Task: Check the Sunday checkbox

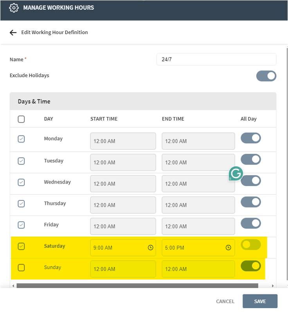Action: pos(22,267)
